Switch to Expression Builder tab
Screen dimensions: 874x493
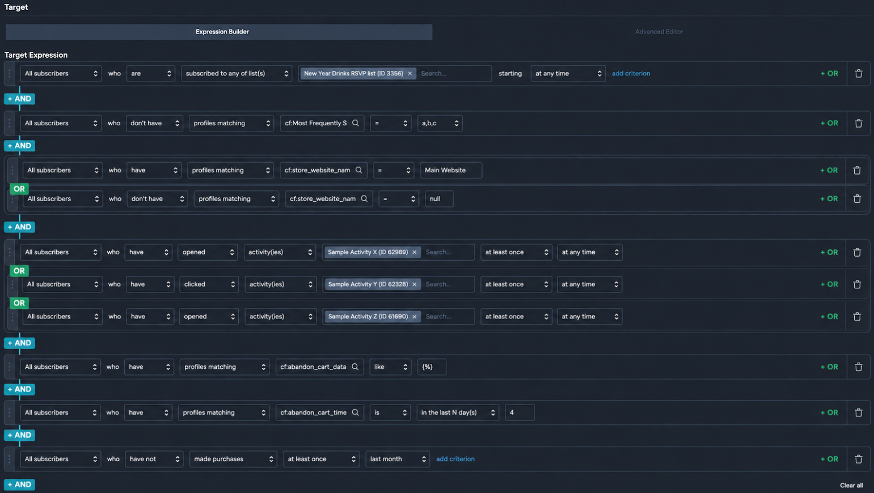pyautogui.click(x=219, y=32)
